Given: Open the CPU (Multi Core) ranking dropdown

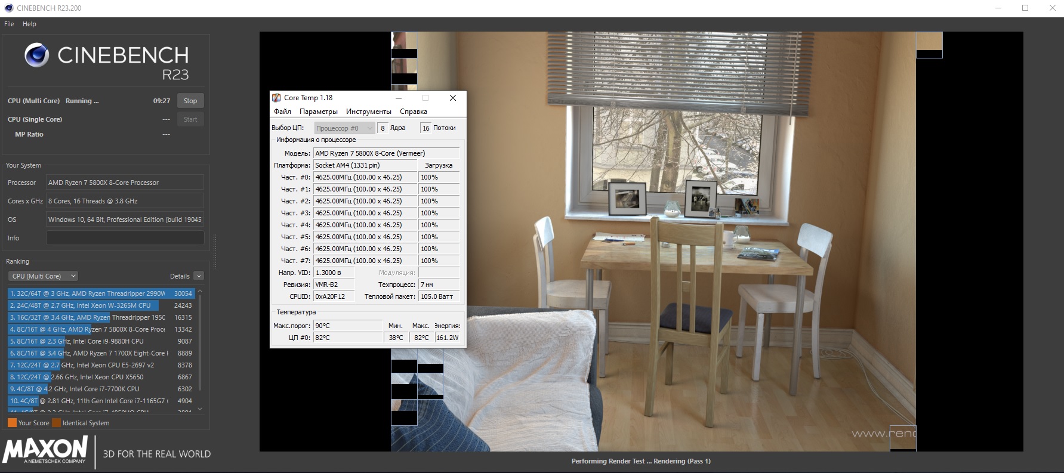Looking at the screenshot, I should 44,276.
